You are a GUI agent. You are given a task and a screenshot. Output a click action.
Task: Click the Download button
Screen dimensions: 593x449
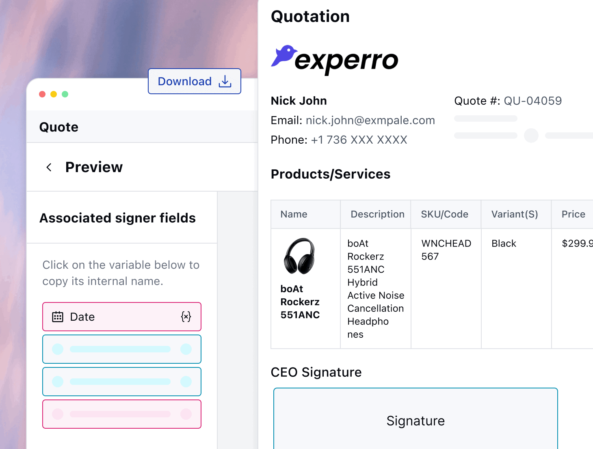194,81
